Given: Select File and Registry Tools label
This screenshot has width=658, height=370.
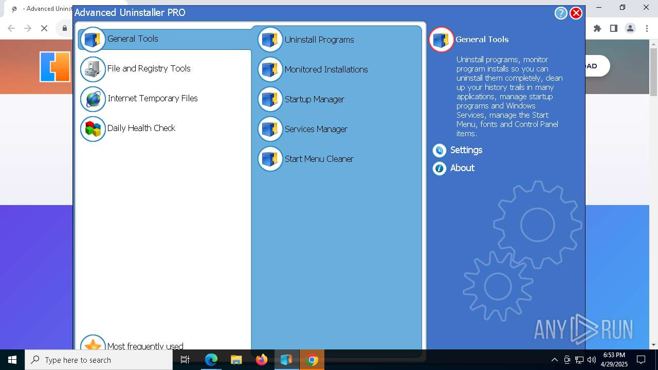Looking at the screenshot, I should (149, 68).
